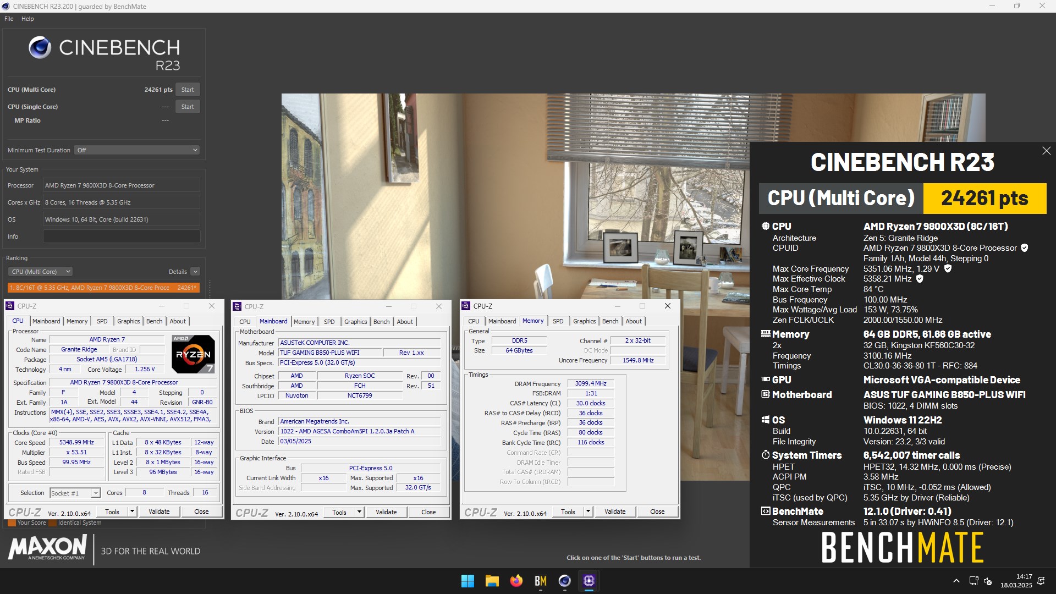Click the Info input field
This screenshot has height=594, width=1056.
122,237
